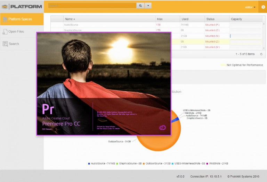Click the table scrollbar up arrow
Image resolution: width=267 pixels, height=182 pixels.
click(x=264, y=24)
